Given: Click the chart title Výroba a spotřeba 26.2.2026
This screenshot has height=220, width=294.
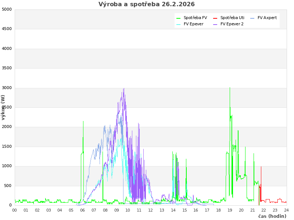Looking at the screenshot, I should (147, 4).
